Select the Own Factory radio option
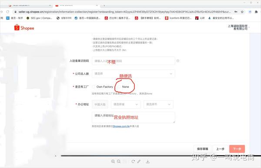The height and width of the screenshot is (168, 261). coord(94,87)
